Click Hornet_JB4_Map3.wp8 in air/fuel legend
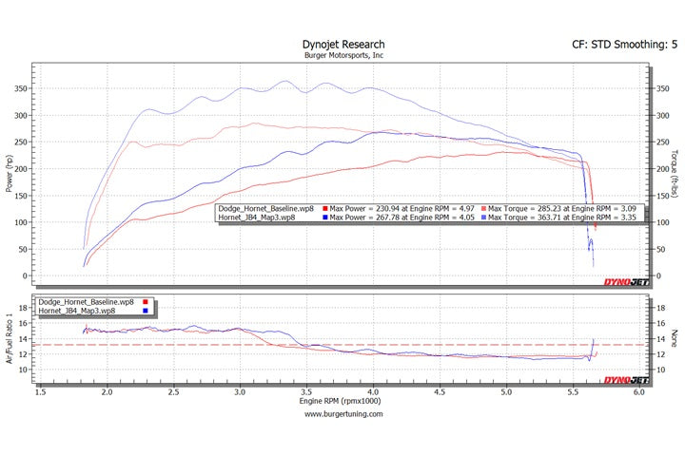The height and width of the screenshot is (456, 685). (77, 311)
